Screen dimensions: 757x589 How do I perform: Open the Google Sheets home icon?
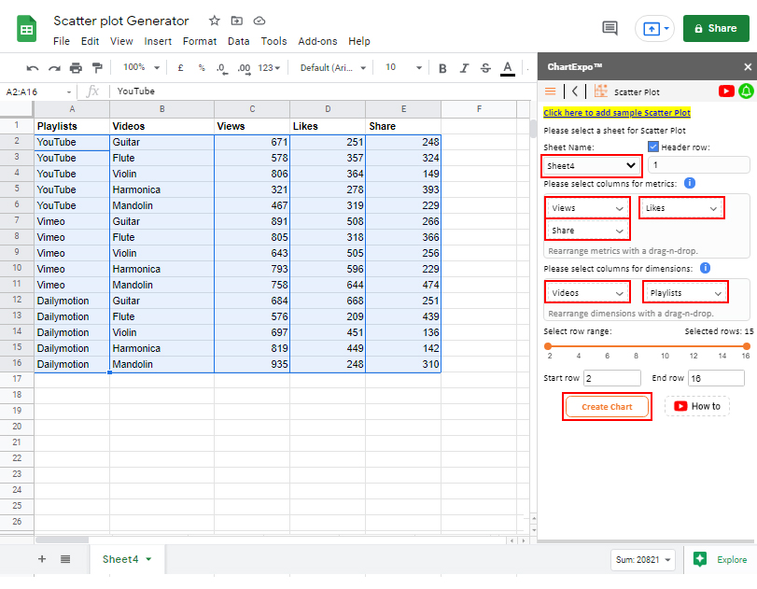[26, 29]
